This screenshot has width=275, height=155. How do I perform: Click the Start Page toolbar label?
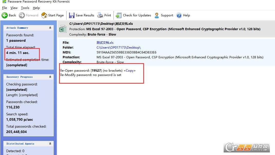click(x=56, y=15)
